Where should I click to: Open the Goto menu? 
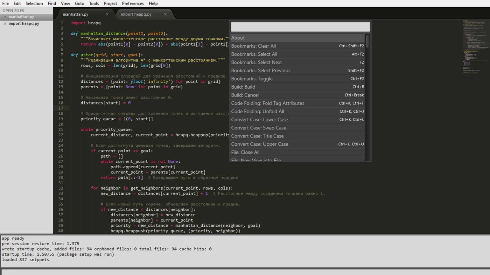coord(80,3)
